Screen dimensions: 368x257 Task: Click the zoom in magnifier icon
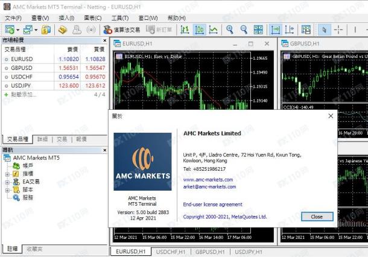pos(229,30)
